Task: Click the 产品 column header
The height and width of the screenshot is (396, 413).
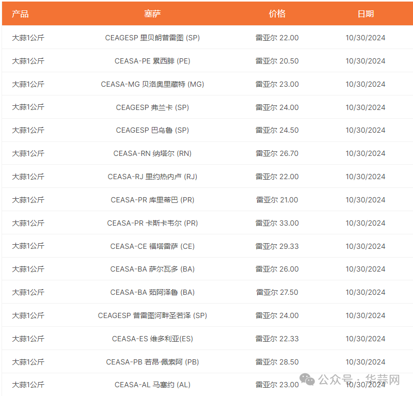Action: 20,14
